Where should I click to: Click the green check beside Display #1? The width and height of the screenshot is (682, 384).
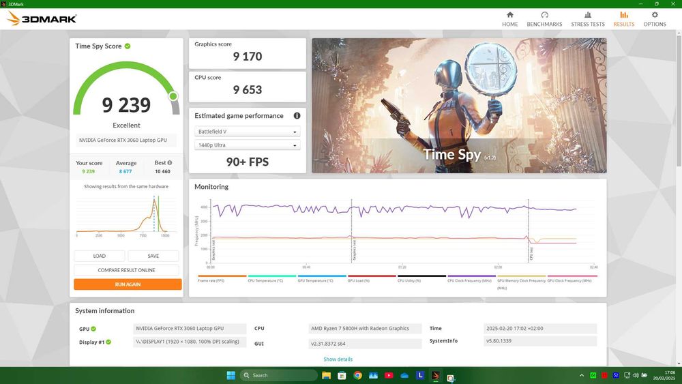[x=108, y=342]
